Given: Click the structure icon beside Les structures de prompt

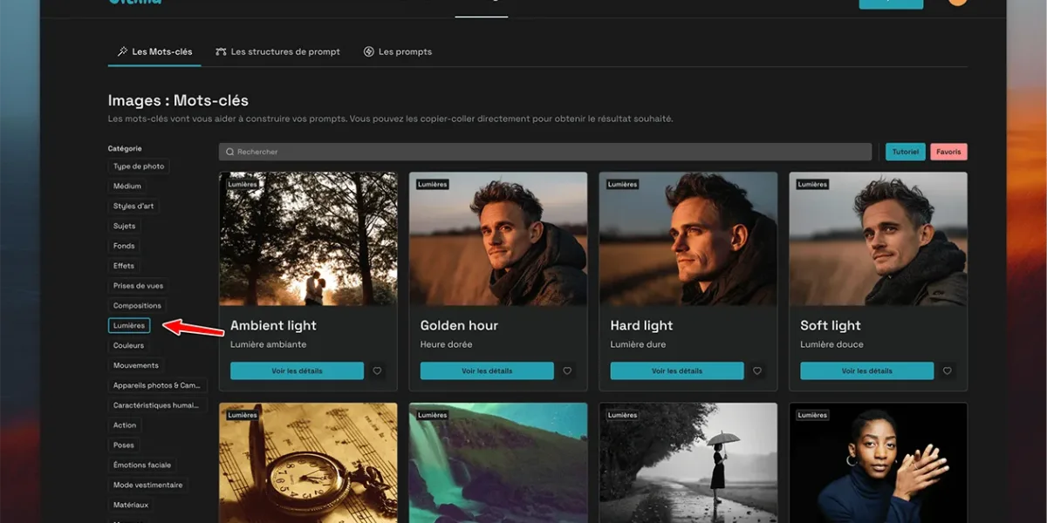Looking at the screenshot, I should click(x=221, y=51).
